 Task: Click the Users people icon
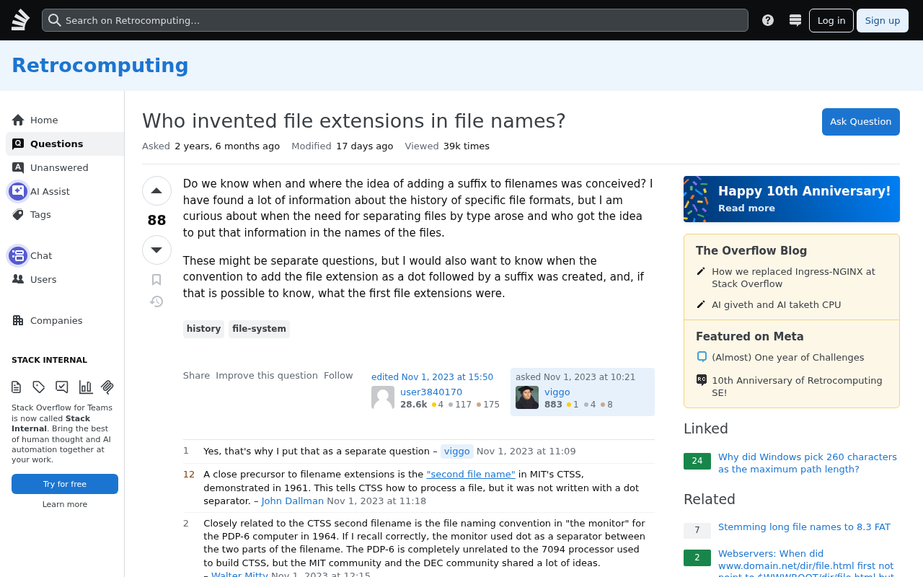click(18, 279)
